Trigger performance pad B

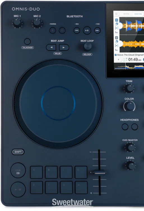[51, 172]
